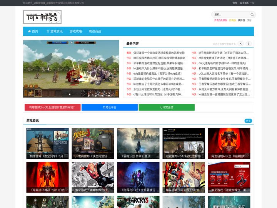
Task: Click hot tag 内购版
Action: [232, 20]
